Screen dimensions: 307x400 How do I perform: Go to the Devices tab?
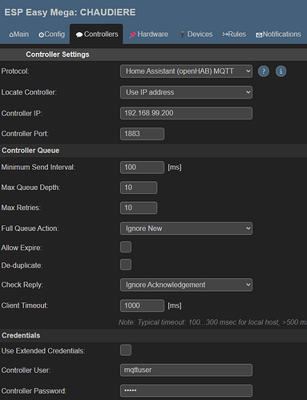coord(196,34)
